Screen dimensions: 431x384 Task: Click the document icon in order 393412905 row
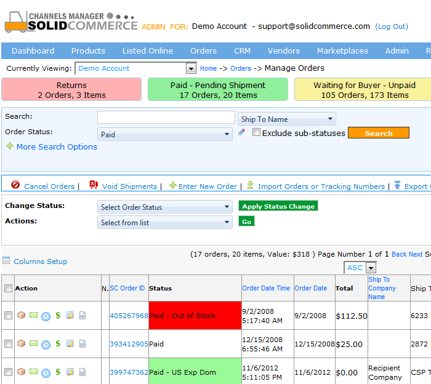[82, 343]
